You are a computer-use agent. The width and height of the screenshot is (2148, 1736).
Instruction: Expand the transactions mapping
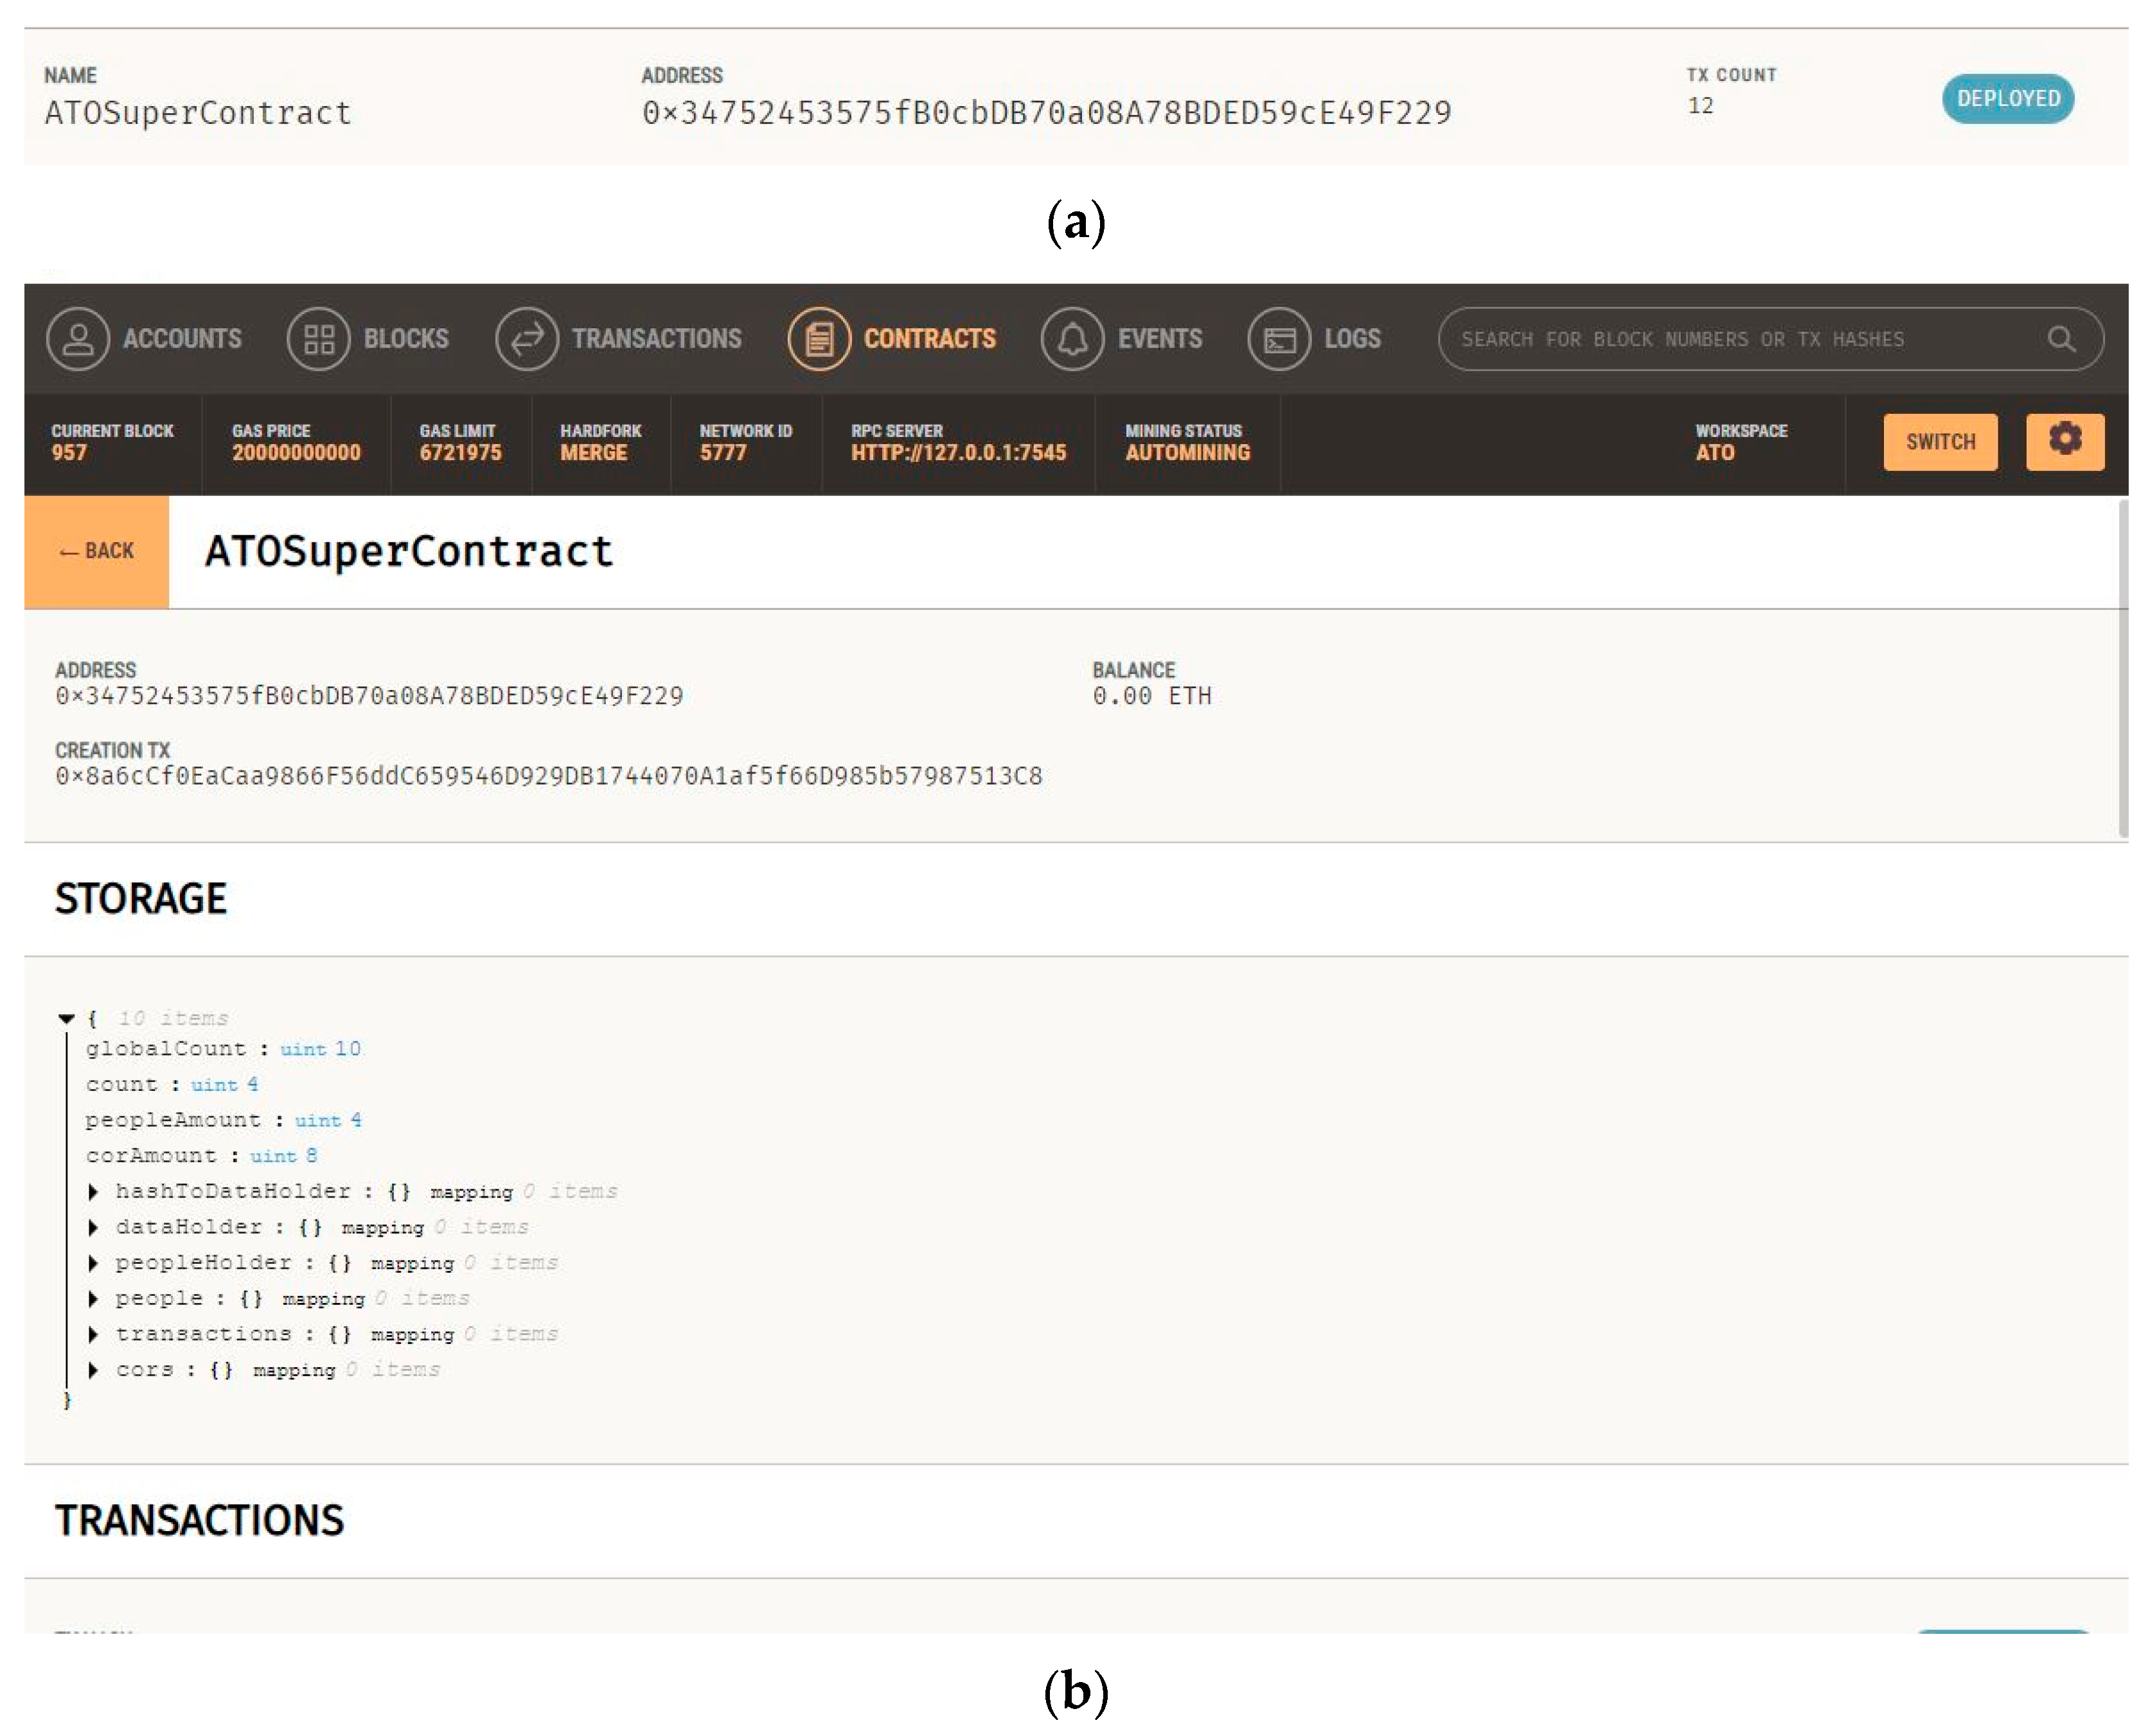(93, 1334)
